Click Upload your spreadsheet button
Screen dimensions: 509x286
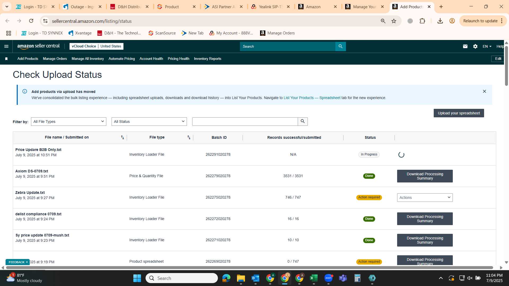(459, 113)
